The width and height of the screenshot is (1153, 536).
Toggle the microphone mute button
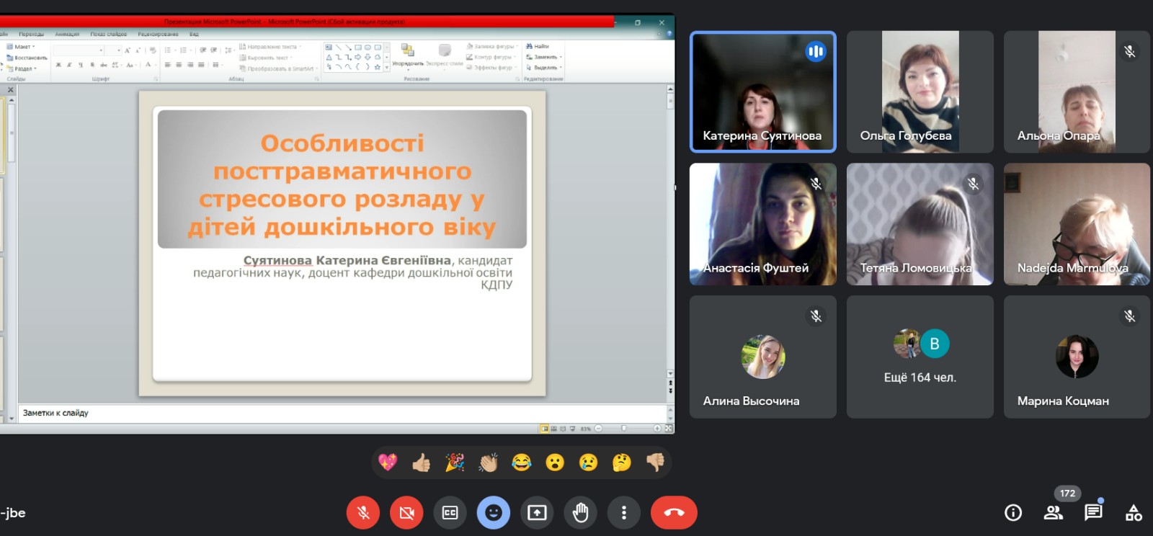click(x=363, y=512)
